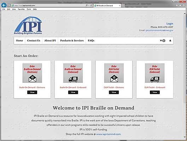Click DLM Testlet - Embossed link
The width and height of the screenshot is (187, 141).
pos(155,87)
